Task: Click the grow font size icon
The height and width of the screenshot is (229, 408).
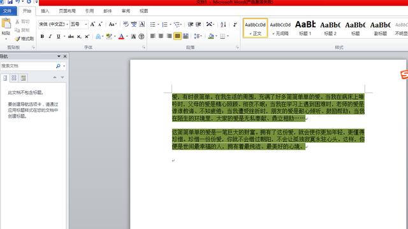Action: pyautogui.click(x=92, y=24)
